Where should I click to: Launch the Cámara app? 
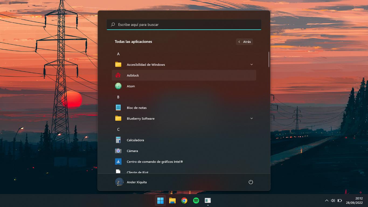132,151
